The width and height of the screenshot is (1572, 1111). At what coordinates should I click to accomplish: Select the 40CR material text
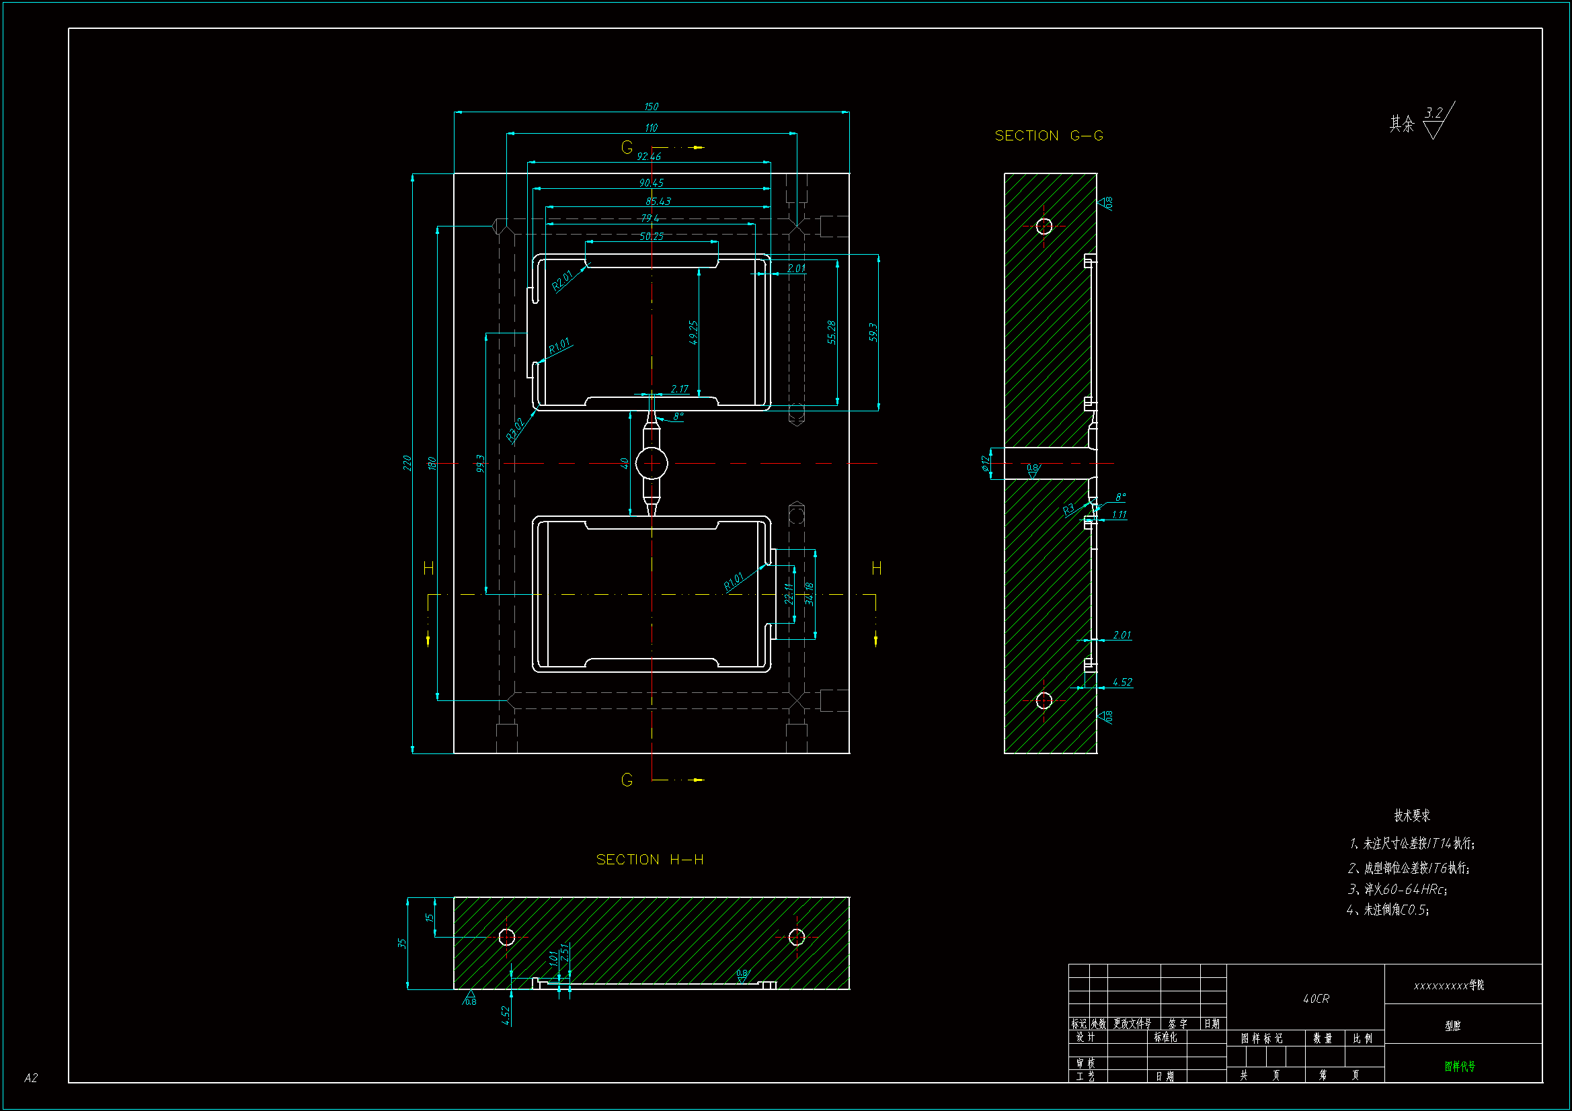click(1315, 999)
